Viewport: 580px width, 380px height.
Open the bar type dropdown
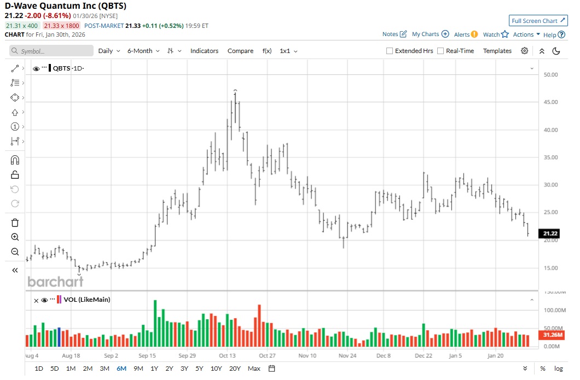[x=174, y=51]
